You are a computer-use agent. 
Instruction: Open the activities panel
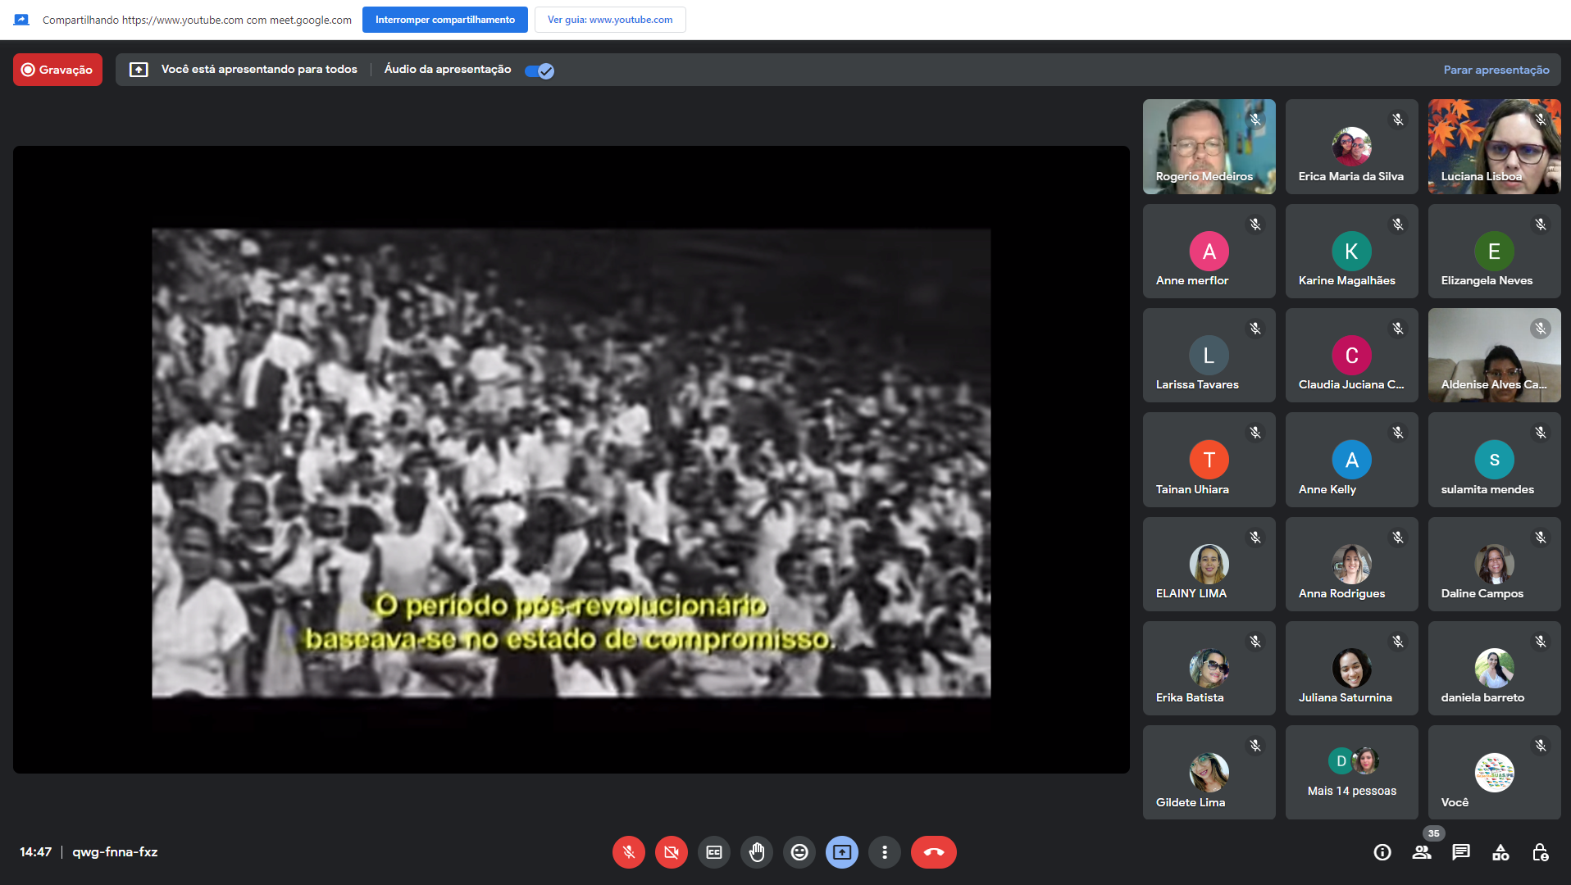pyautogui.click(x=1500, y=852)
